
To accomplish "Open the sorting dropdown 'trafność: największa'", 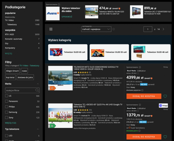I will [x=96, y=29].
